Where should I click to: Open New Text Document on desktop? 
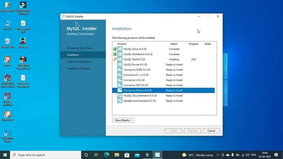click(x=23, y=81)
